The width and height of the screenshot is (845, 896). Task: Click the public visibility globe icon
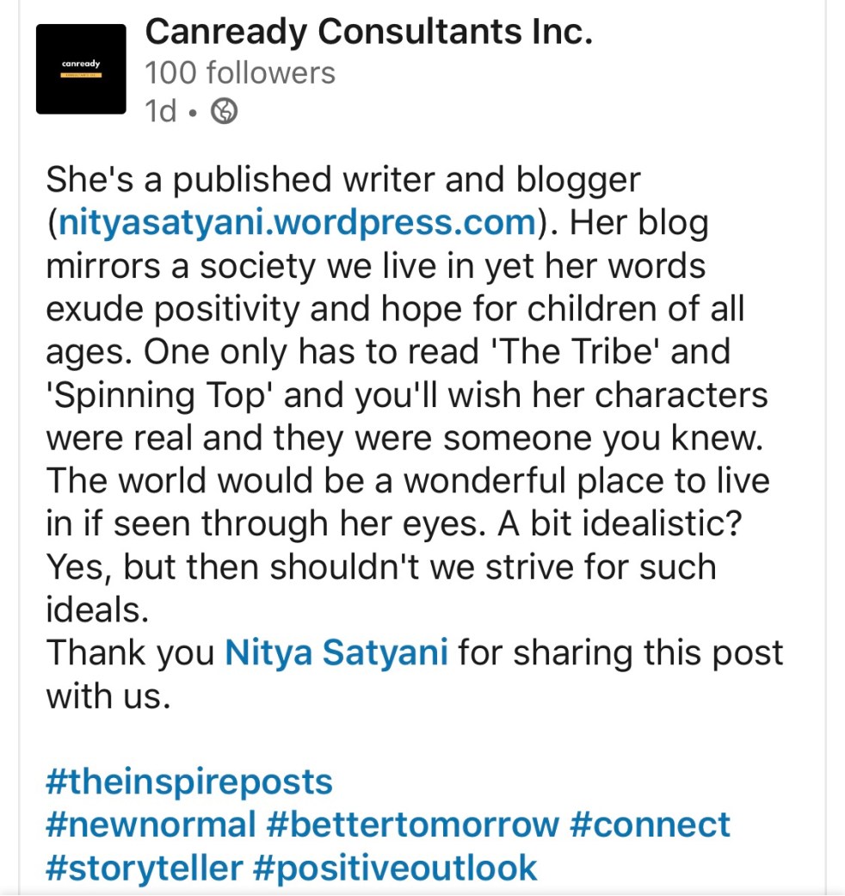[x=225, y=112]
